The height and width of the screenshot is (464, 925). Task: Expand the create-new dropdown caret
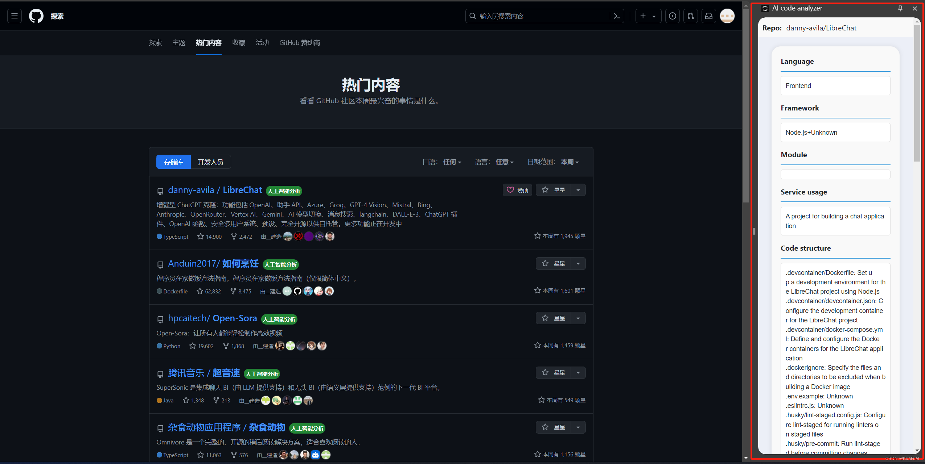tap(654, 16)
